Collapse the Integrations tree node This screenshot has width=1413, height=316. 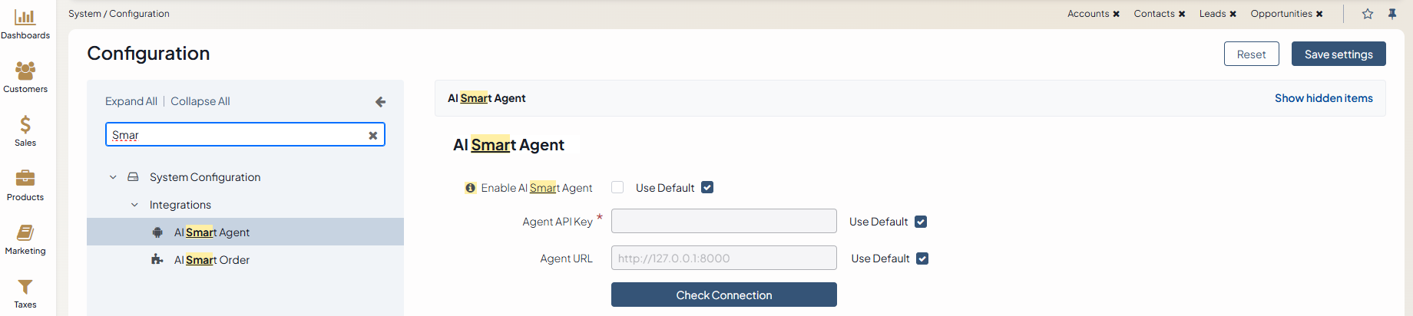tap(134, 205)
